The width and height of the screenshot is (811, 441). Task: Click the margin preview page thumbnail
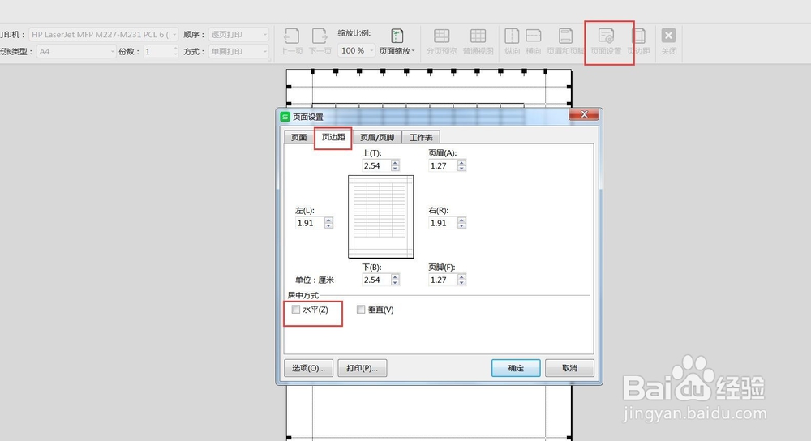[381, 216]
